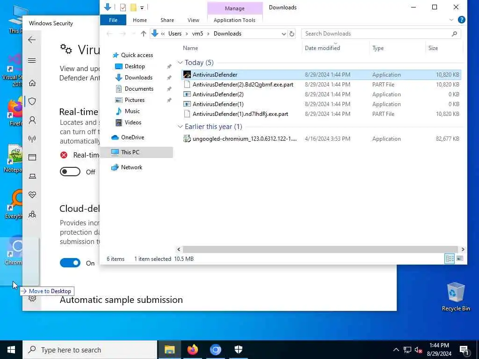
Task: Click the search magnifier in Explorer
Action: tap(454, 34)
